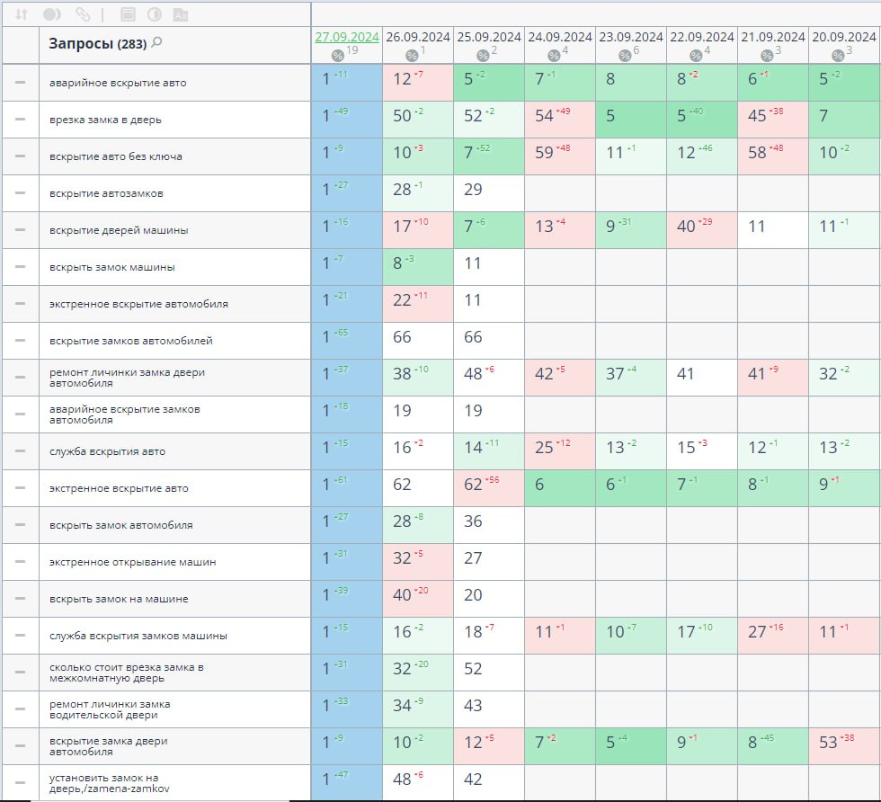
Task: Select the 26.09.2024 date column header
Action: (x=417, y=37)
